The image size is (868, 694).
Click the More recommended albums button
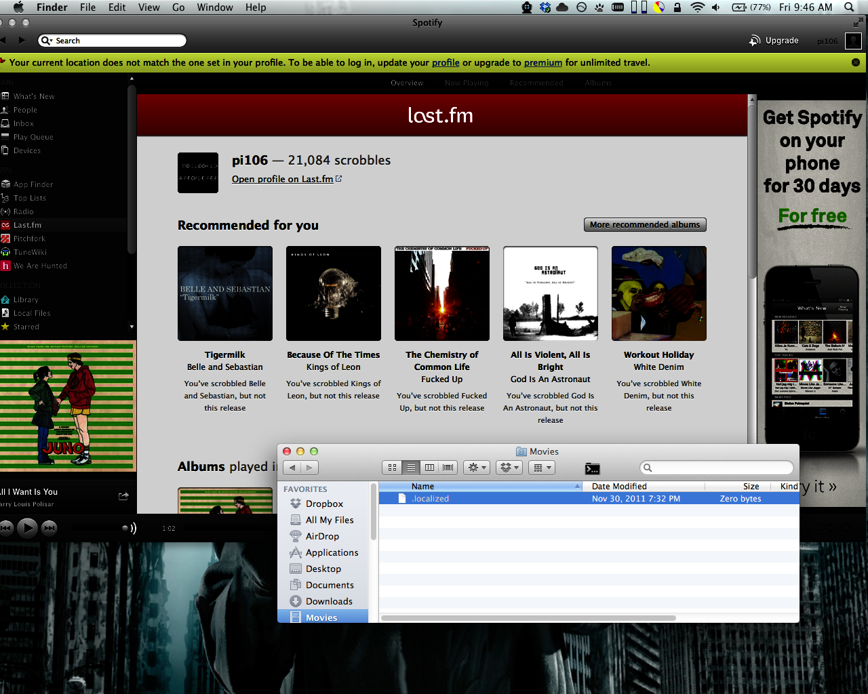(x=645, y=224)
